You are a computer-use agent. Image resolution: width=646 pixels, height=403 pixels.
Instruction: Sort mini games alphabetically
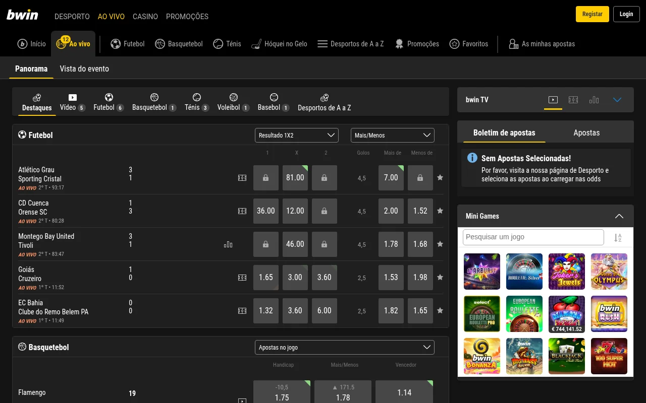[x=618, y=238]
